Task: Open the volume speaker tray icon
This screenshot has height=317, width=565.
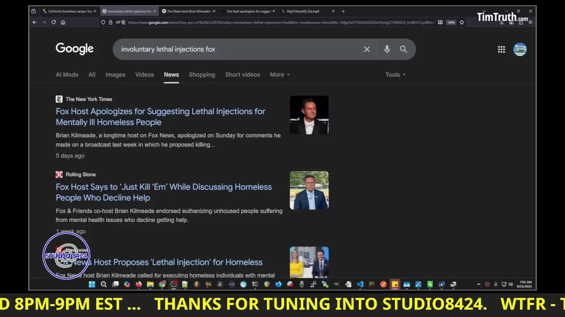Action: point(510,284)
